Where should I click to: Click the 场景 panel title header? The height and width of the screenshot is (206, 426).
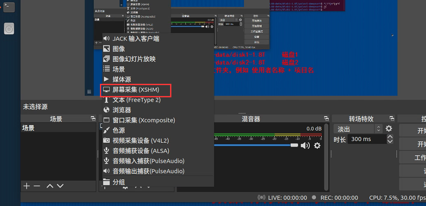click(56, 119)
